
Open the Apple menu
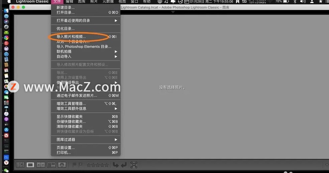[9, 1]
